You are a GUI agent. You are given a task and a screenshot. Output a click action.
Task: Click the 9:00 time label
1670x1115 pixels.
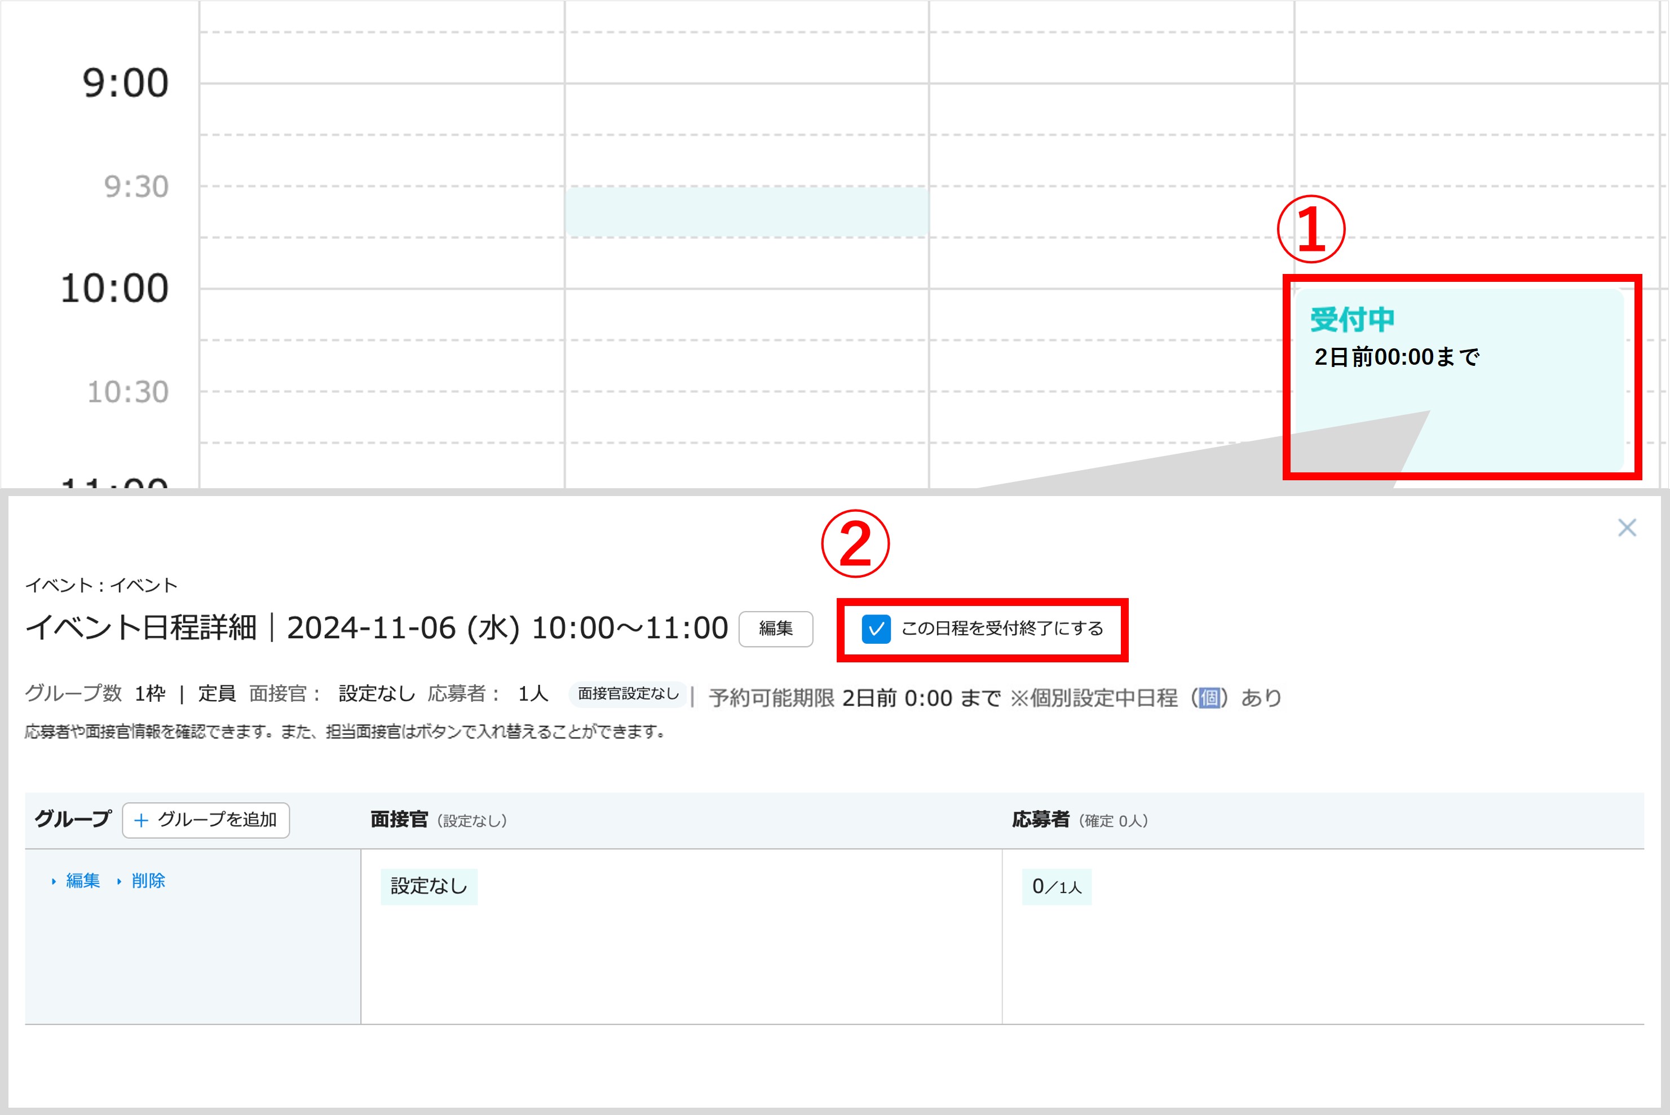coord(125,83)
